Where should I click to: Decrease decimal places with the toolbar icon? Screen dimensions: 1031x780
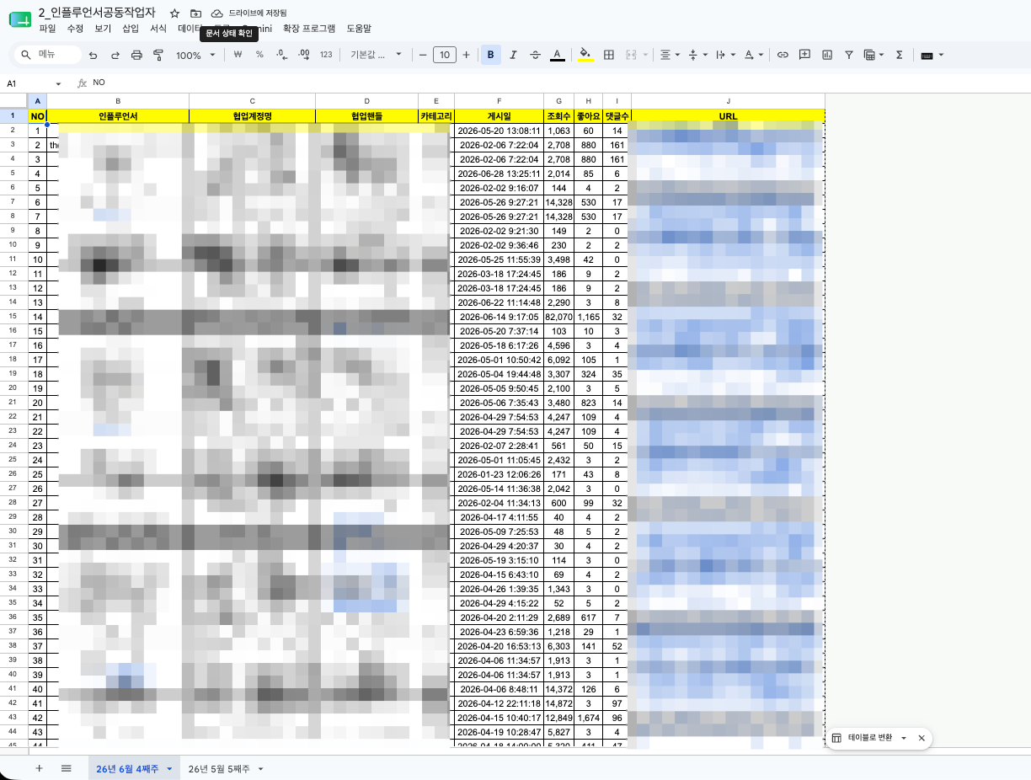281,55
